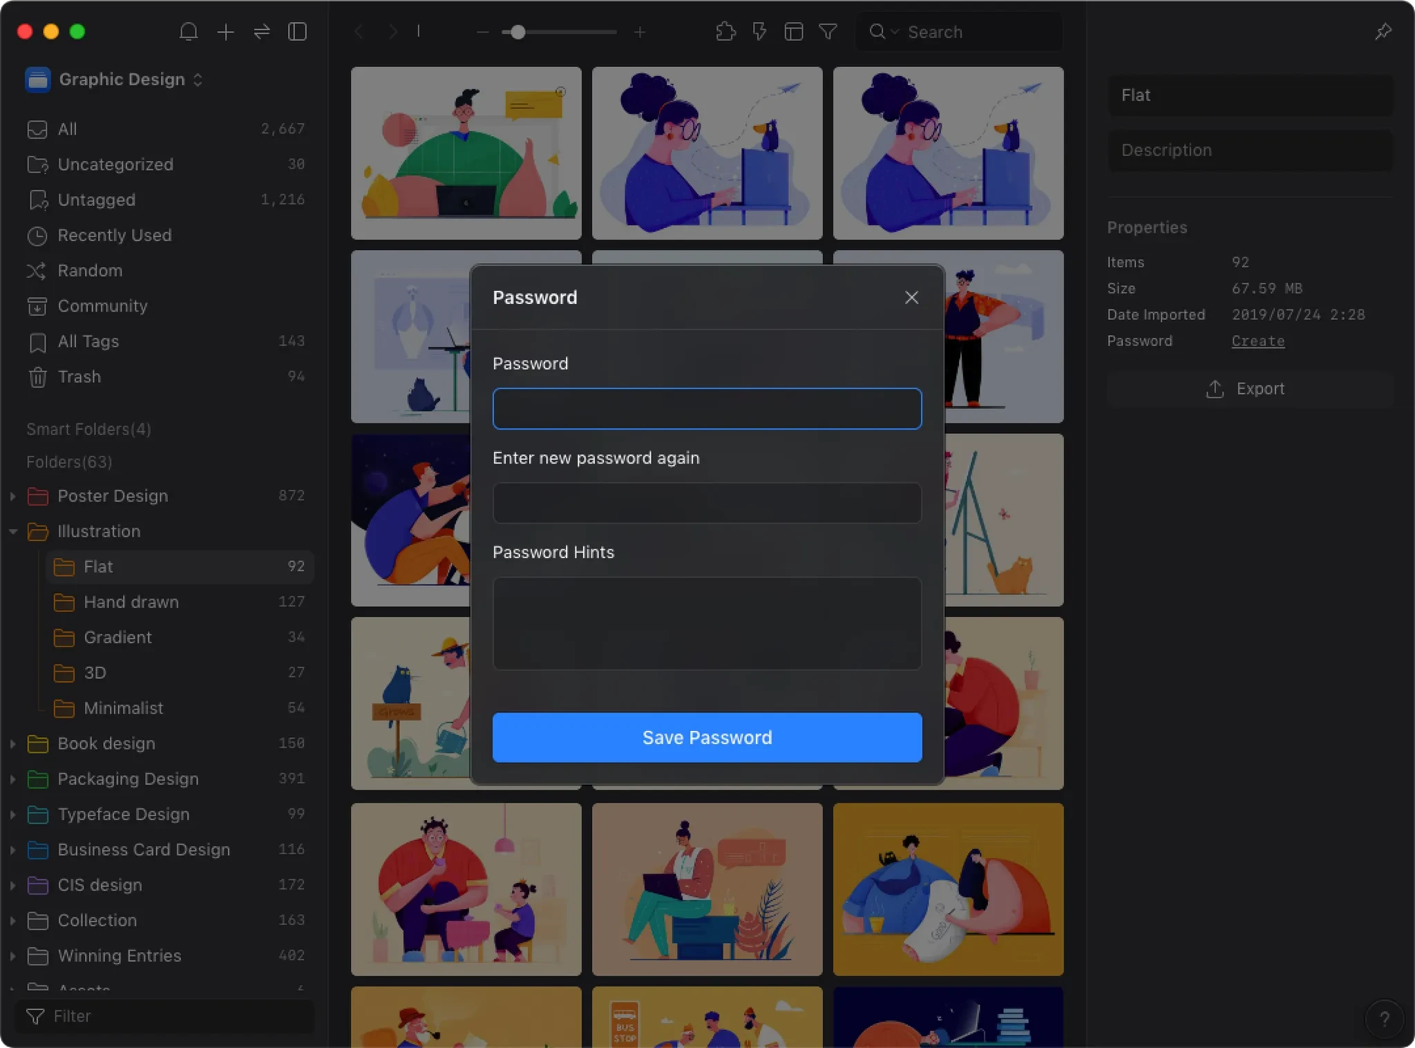Open the Graphic Design library dropdown
The height and width of the screenshot is (1048, 1415).
[114, 79]
